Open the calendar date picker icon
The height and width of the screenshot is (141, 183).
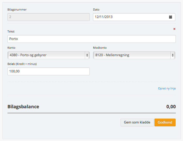tap(170, 17)
